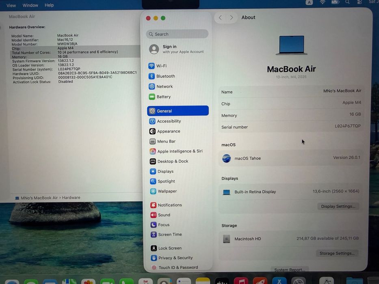The width and height of the screenshot is (379, 284).
Task: Open Apple TV app in the Dock
Action: tap(222, 281)
